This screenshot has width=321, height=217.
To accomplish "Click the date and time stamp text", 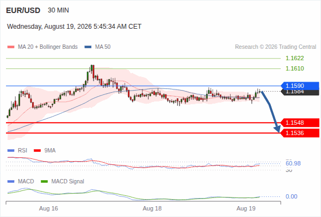I will pos(74,27).
